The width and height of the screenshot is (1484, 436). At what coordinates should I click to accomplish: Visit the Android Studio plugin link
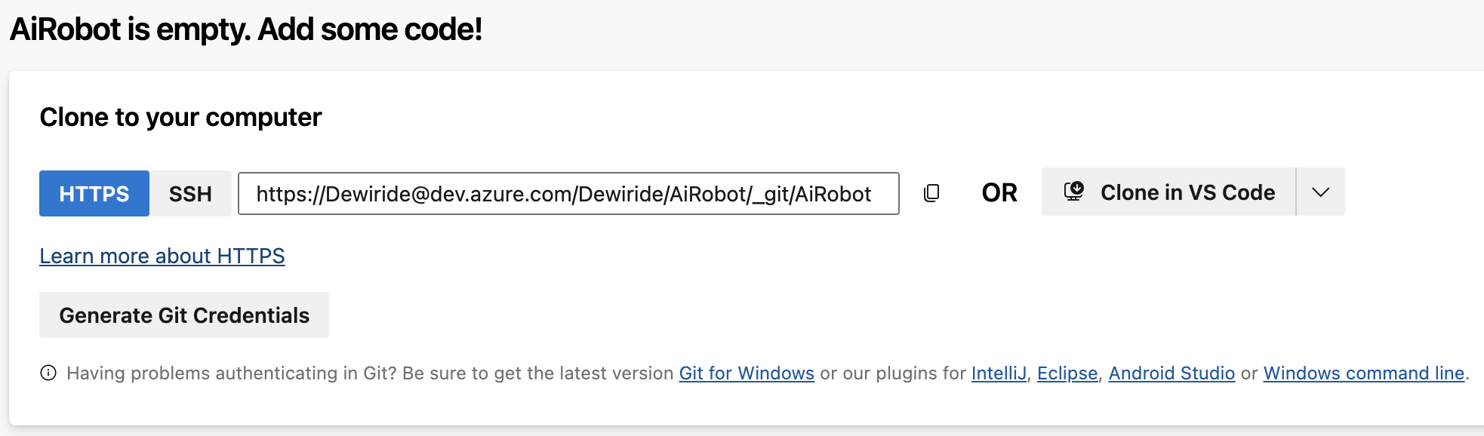(x=1171, y=373)
